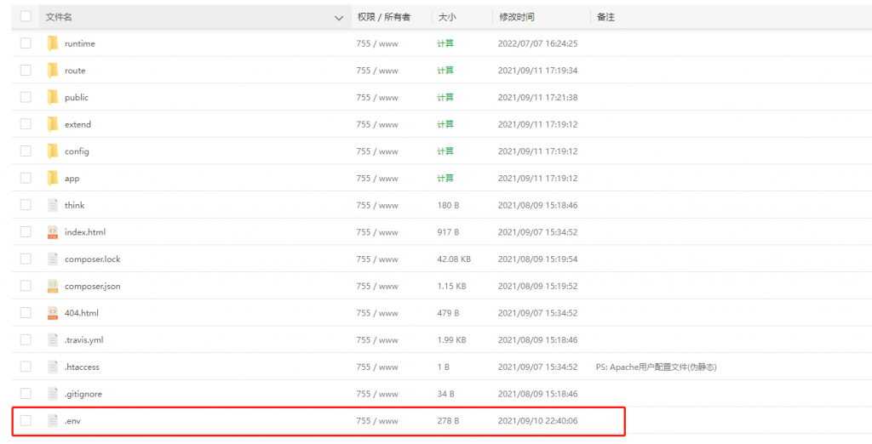872x444 pixels.
Task: Tick the extend folder checkbox
Action: coord(26,124)
